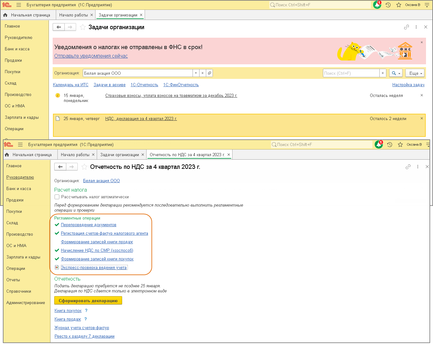Open Журнал учета счетов-фактур
This screenshot has width=433, height=344.
[x=82, y=328]
